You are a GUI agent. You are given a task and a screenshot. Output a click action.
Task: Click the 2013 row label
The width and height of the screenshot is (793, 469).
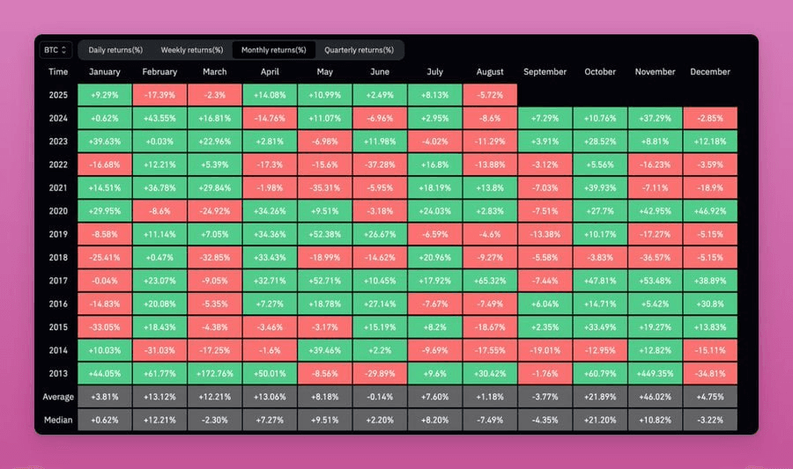pos(58,374)
